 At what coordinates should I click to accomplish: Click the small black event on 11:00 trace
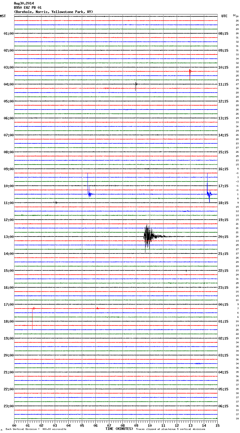pyautogui.click(x=56, y=202)
